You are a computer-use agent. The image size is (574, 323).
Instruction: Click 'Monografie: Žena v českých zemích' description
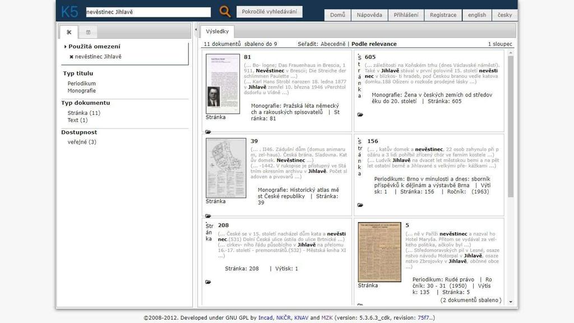click(x=432, y=98)
